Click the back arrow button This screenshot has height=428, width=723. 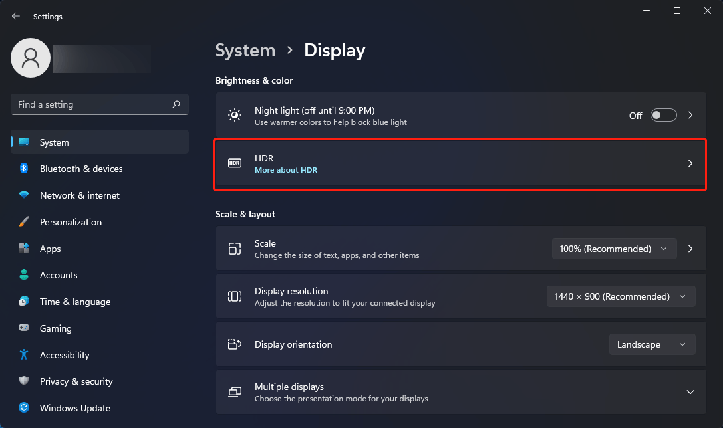15,16
